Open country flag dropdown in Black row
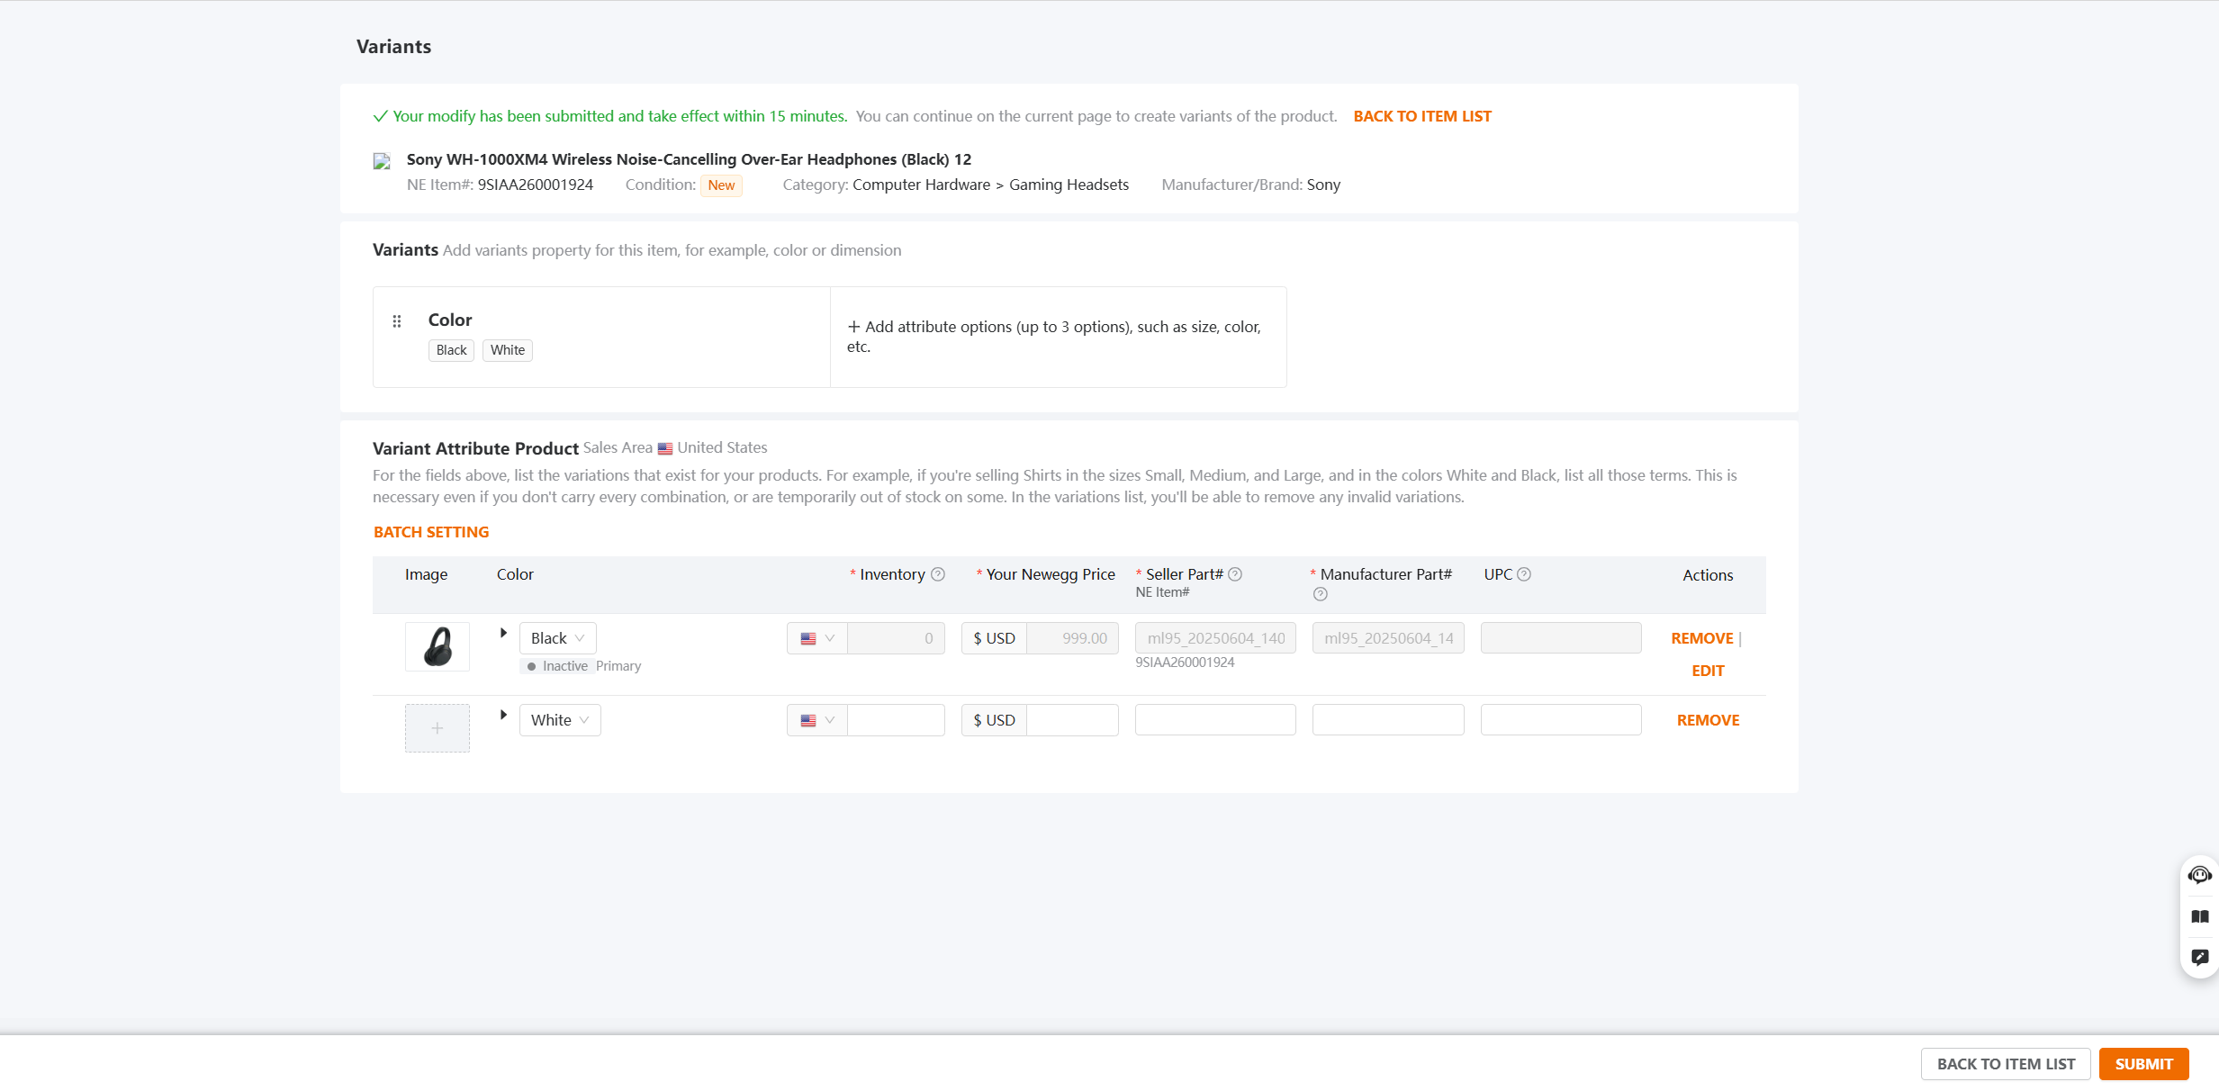Screen dimensions: 2219x1091 817,638
